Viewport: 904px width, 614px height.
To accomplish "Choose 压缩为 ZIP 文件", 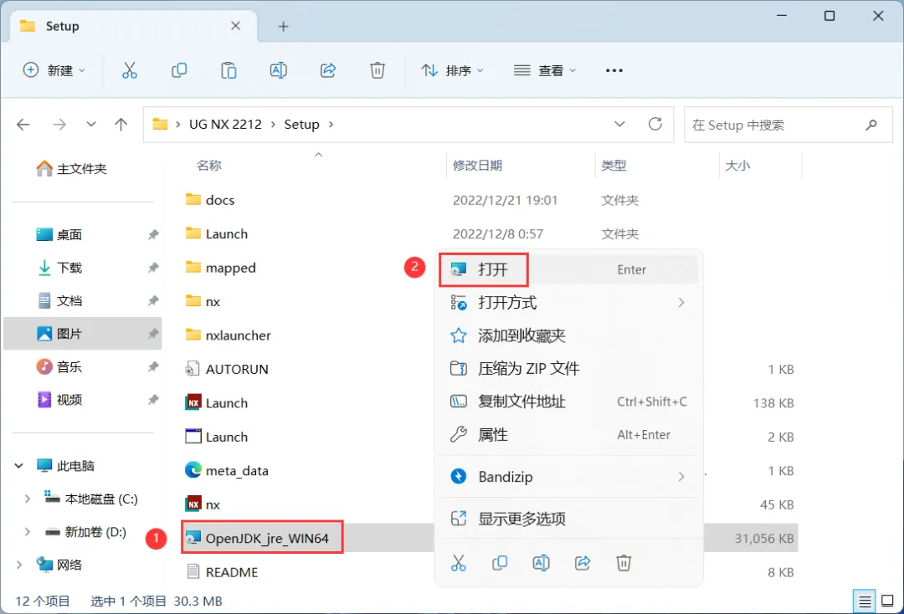I will (x=568, y=368).
